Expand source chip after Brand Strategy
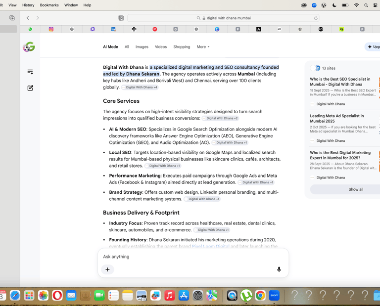This screenshot has width=380, height=306. [202, 199]
